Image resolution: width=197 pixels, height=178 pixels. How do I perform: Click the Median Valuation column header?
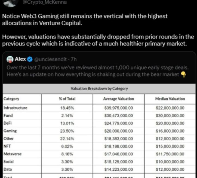pyautogui.click(x=170, y=99)
